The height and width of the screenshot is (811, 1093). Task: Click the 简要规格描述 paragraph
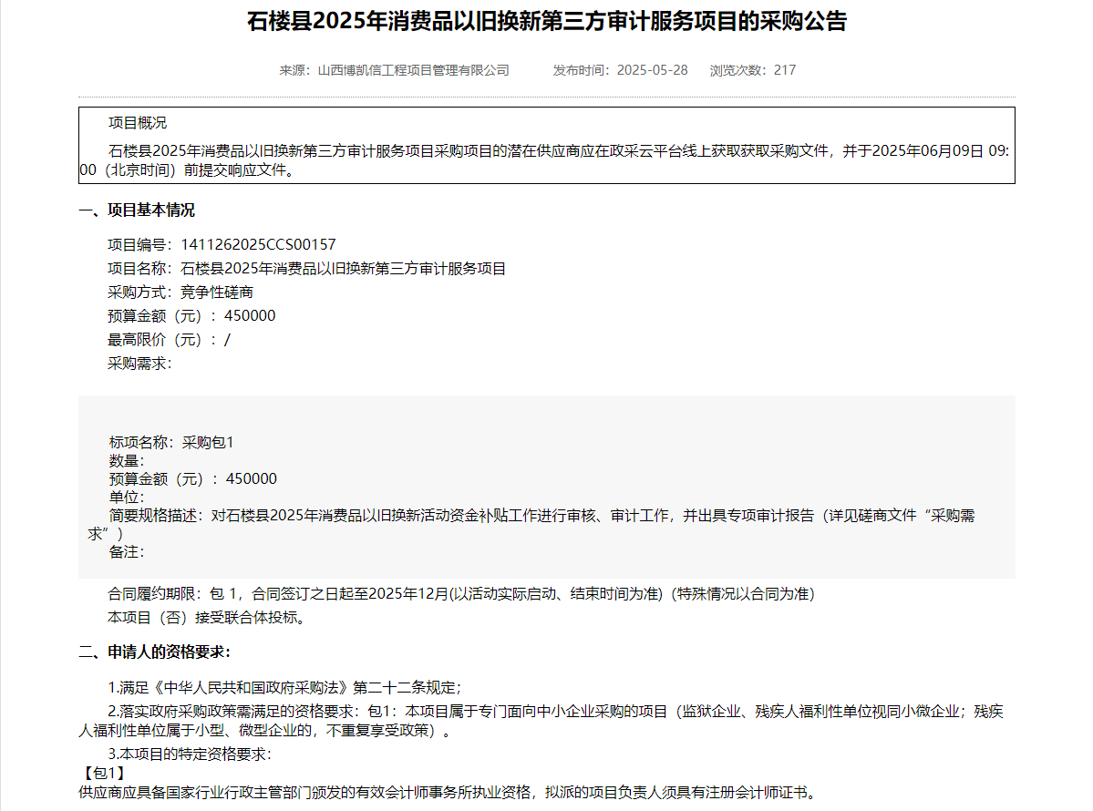pos(531,524)
